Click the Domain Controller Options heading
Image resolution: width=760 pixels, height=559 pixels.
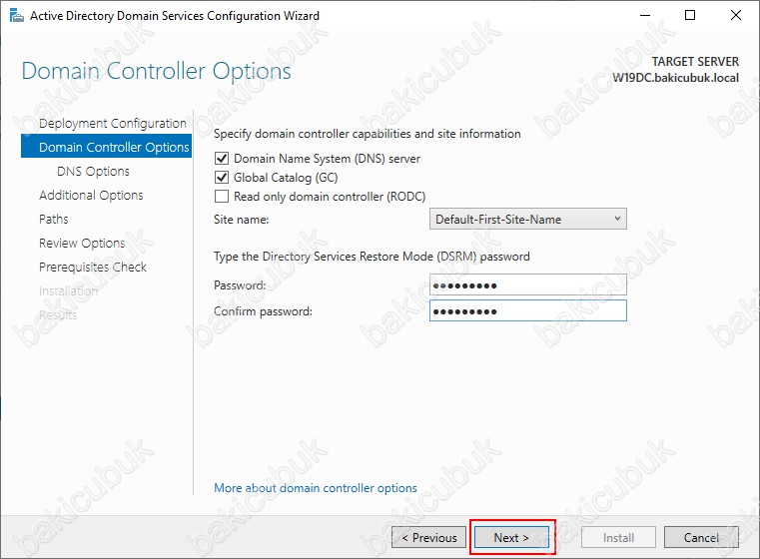point(156,71)
